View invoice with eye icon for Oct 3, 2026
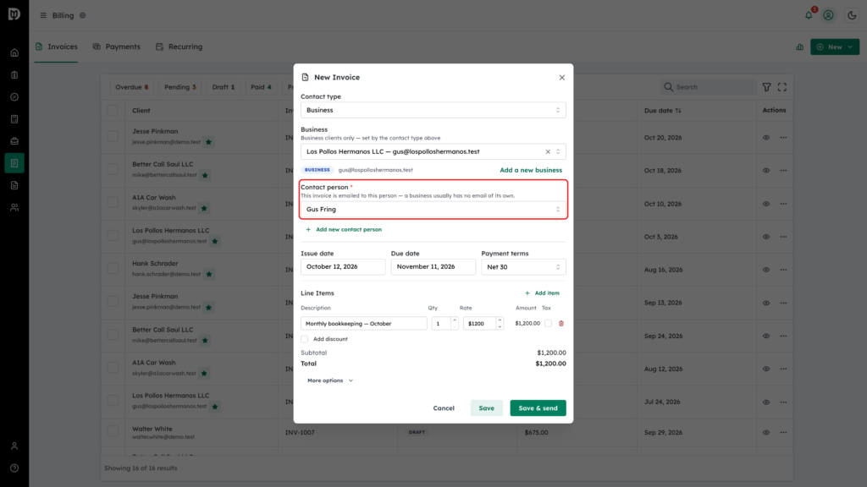Screen dimensions: 867x487 click(765, 237)
